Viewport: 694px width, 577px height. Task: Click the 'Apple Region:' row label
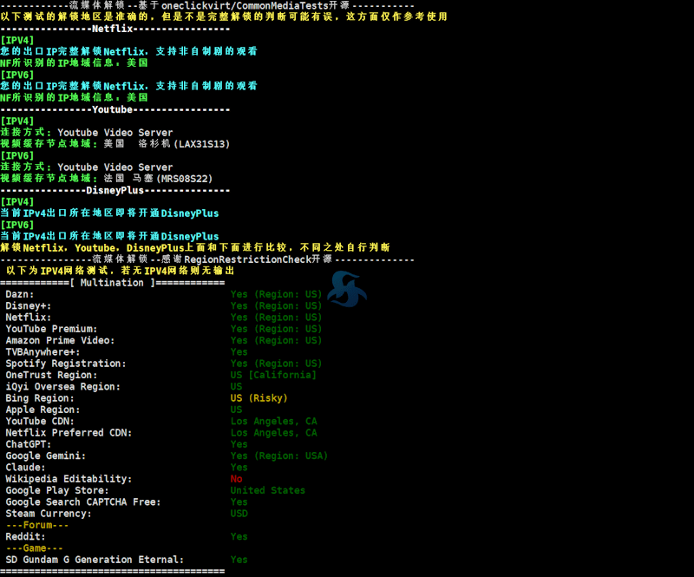tap(43, 410)
